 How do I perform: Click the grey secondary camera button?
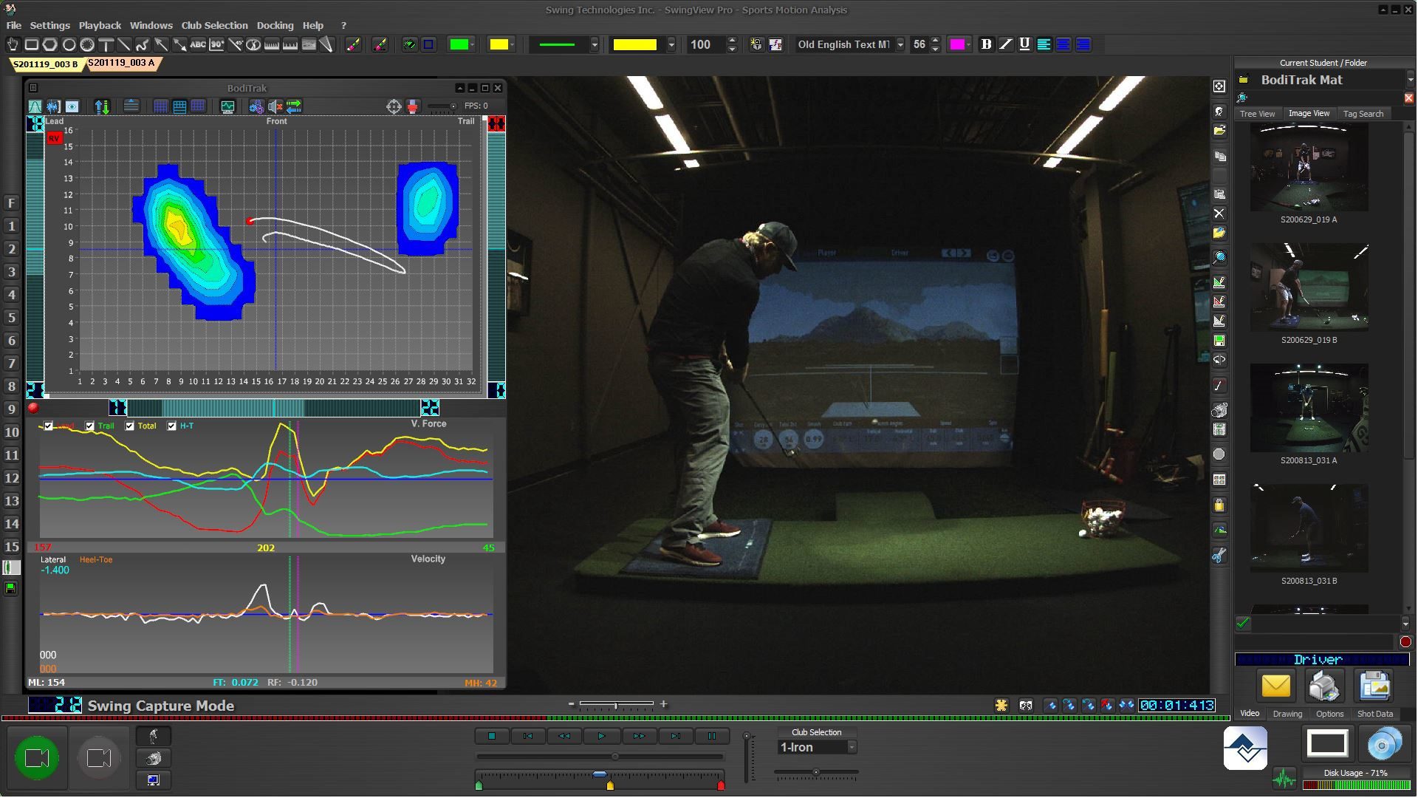pos(99,757)
